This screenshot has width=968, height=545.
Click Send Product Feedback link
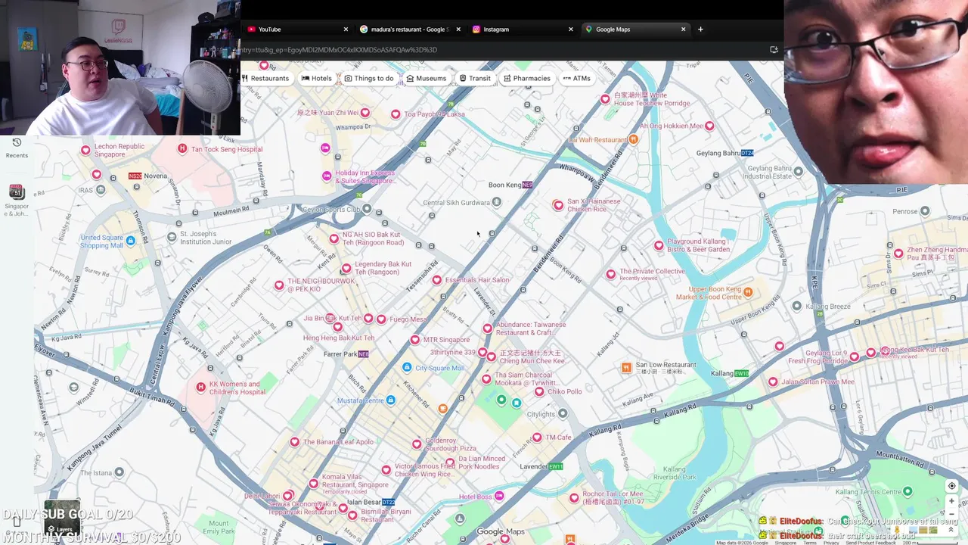click(x=870, y=543)
